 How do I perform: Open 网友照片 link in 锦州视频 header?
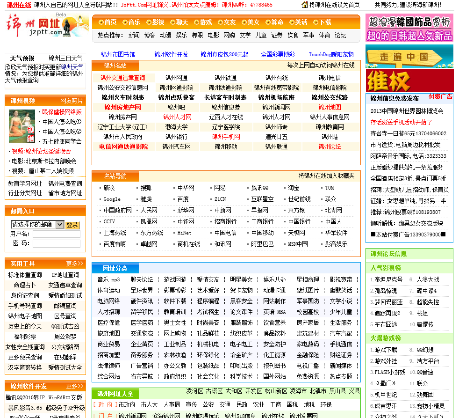[x=72, y=101]
